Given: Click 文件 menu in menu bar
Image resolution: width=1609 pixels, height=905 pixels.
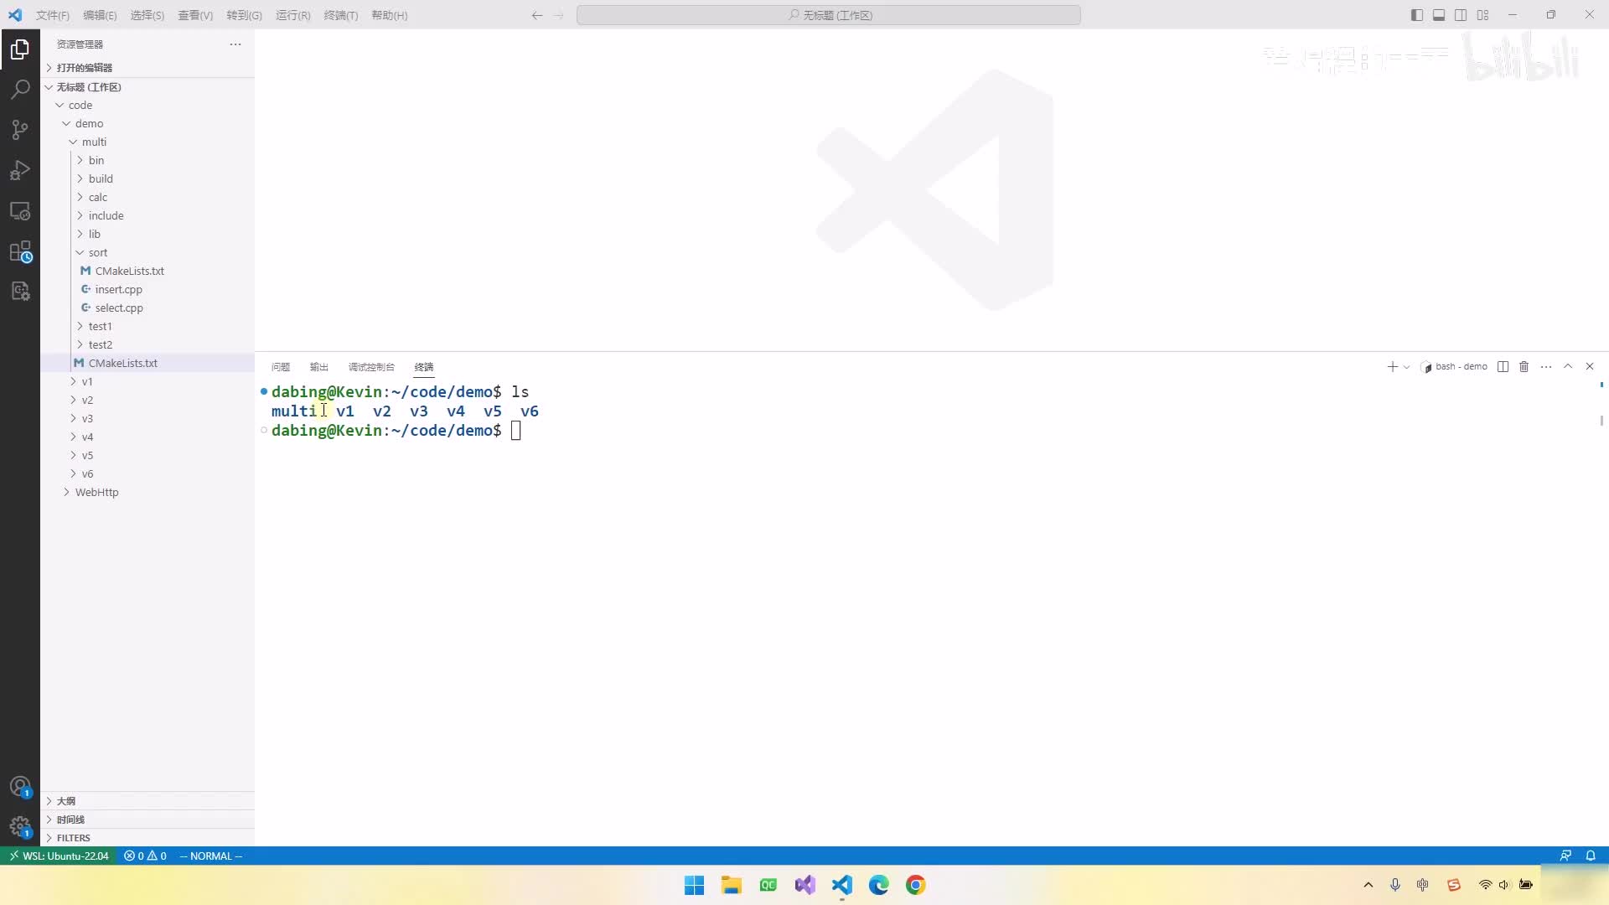Looking at the screenshot, I should tap(53, 14).
